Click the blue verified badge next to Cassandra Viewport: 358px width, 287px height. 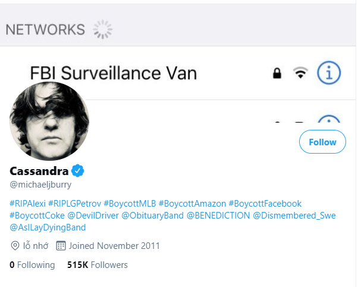[78, 171]
